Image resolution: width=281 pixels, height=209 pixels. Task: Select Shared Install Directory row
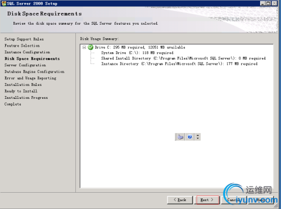coord(183,58)
